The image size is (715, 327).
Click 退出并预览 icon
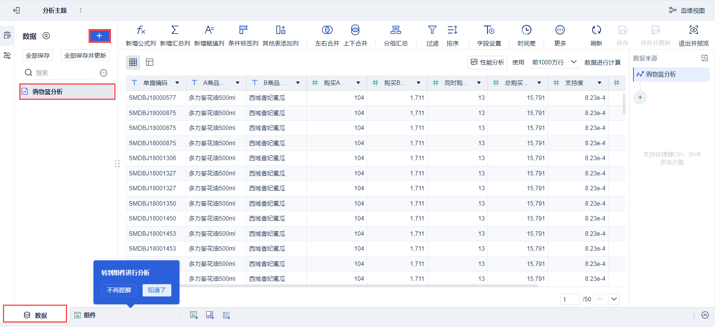tap(693, 30)
